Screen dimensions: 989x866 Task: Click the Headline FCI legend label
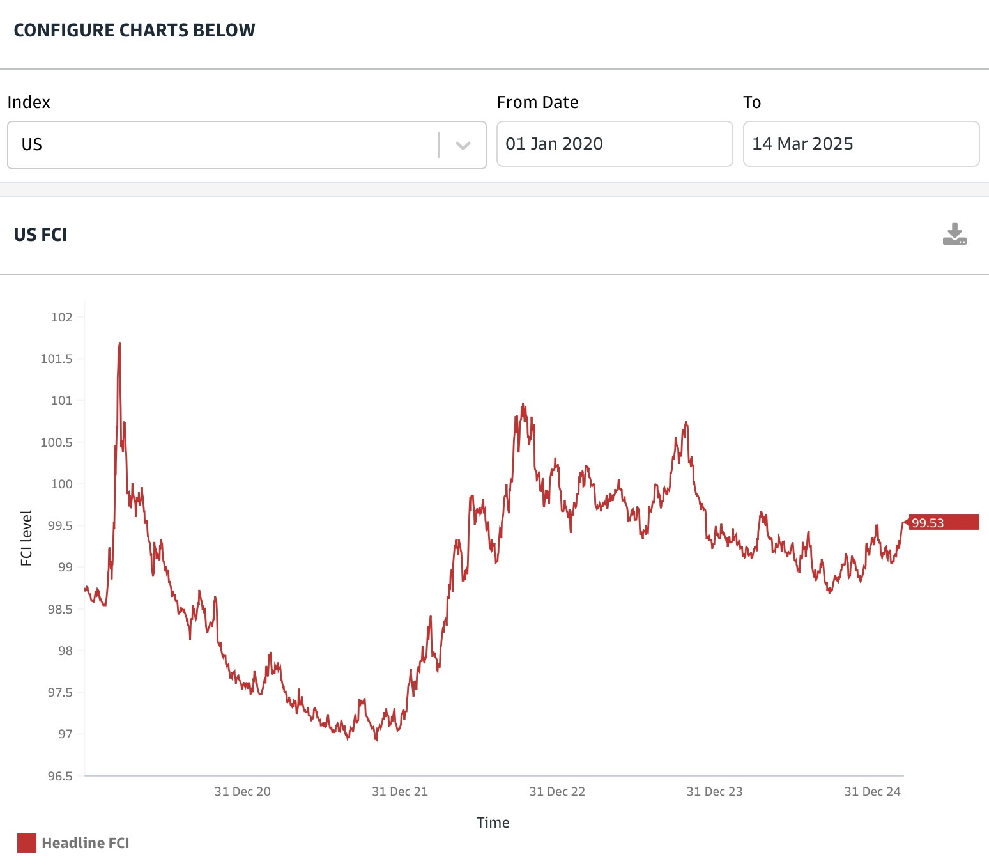[x=86, y=843]
